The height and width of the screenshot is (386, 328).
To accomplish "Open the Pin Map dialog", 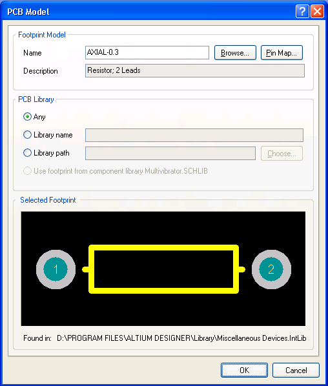I will click(x=282, y=53).
